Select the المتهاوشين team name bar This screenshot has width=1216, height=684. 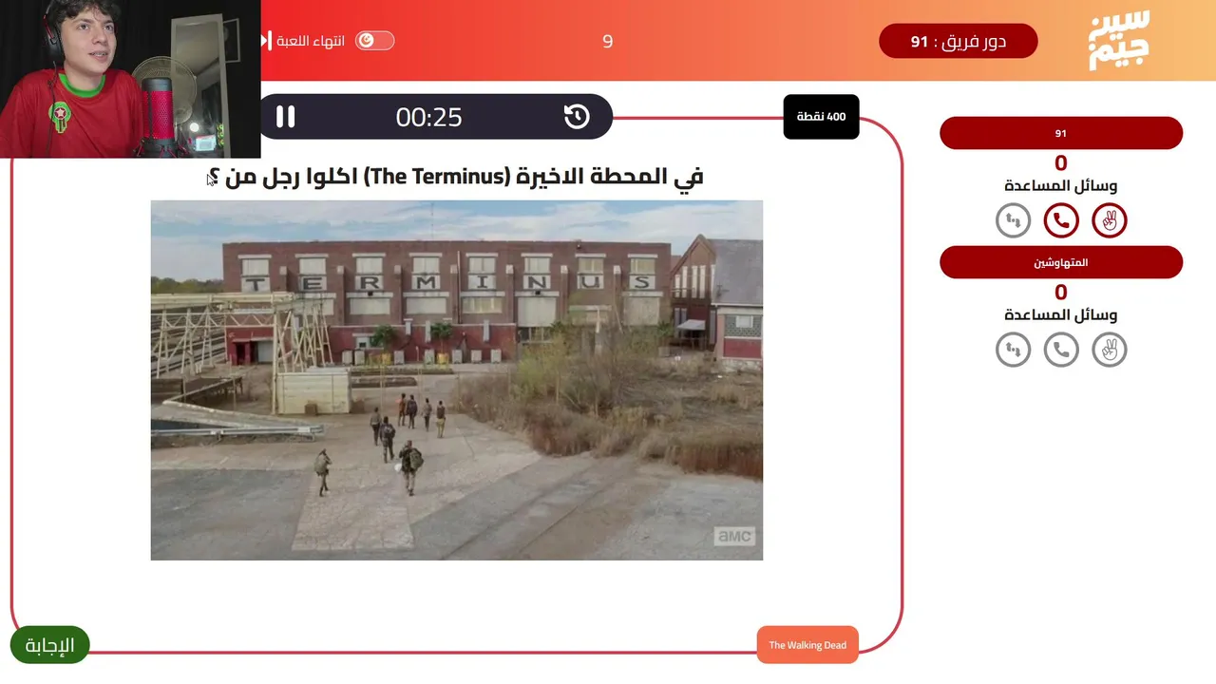click(1061, 262)
